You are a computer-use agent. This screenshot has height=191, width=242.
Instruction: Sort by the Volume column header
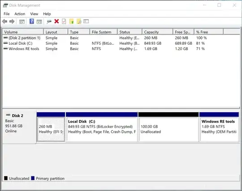tap(23, 32)
